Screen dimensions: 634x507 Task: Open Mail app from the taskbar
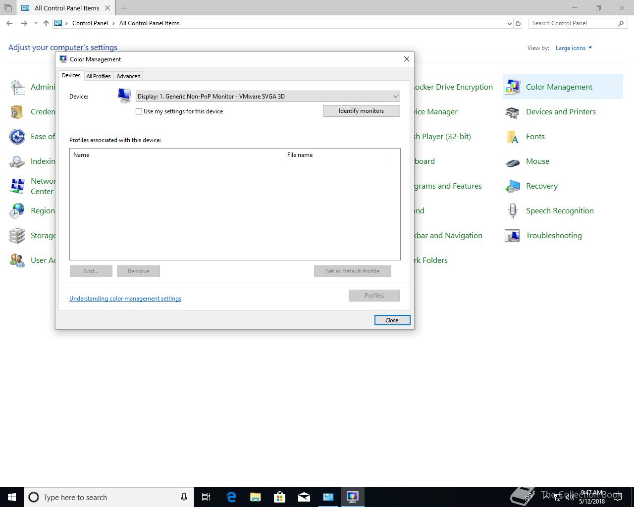[x=304, y=497]
